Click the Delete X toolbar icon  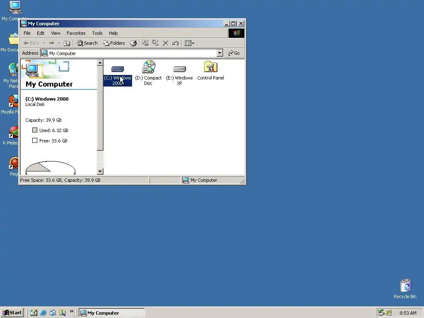[x=166, y=43]
